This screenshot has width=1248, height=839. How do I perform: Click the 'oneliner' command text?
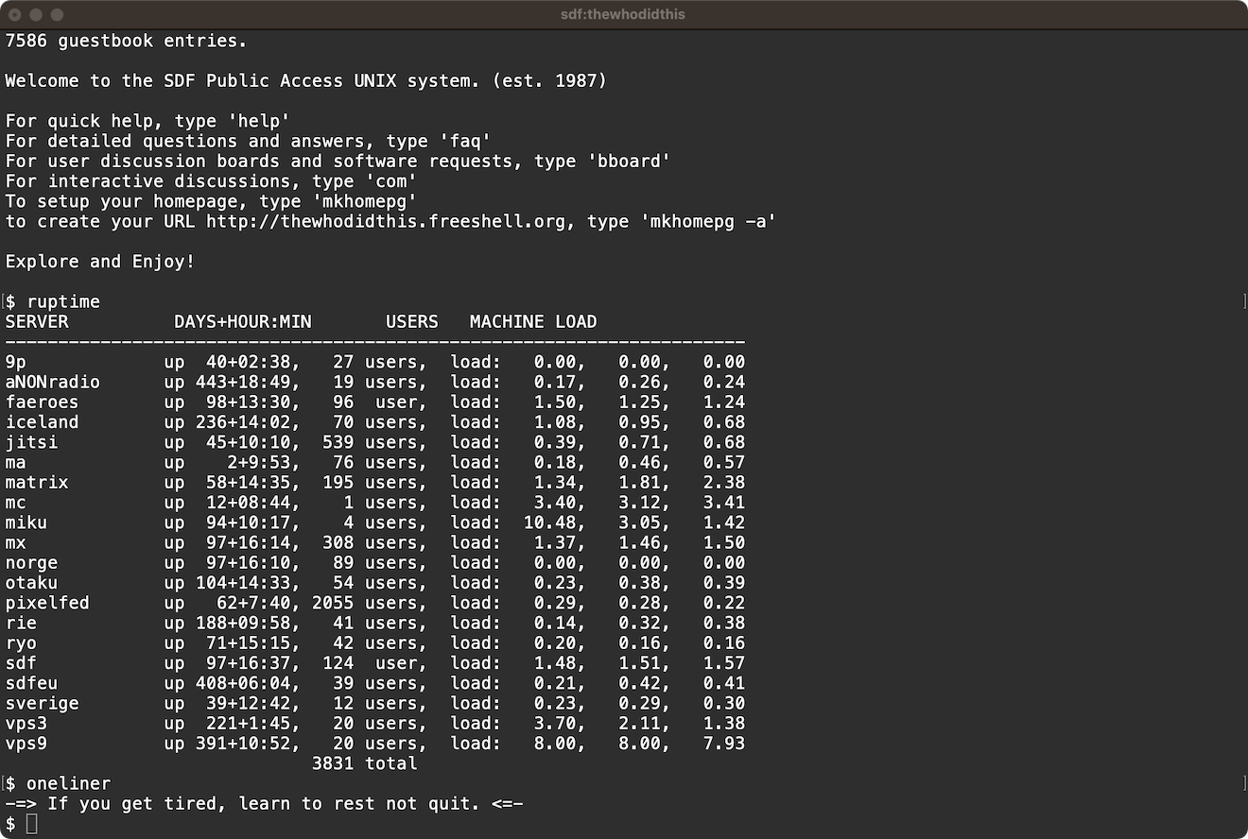[68, 783]
